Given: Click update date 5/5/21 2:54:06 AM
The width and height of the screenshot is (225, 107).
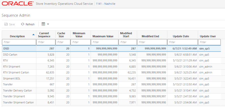Looking at the screenshot, I should 185,102.
